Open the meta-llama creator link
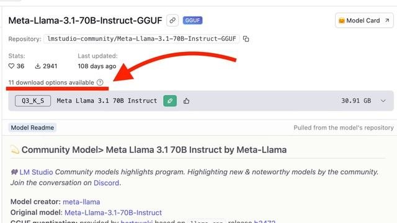Screen dimensions: 397x223 (81, 202)
